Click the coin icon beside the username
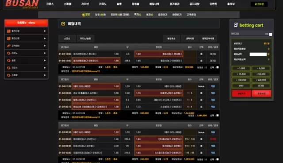Screen dimensions: 283x163 coord(84,15)
